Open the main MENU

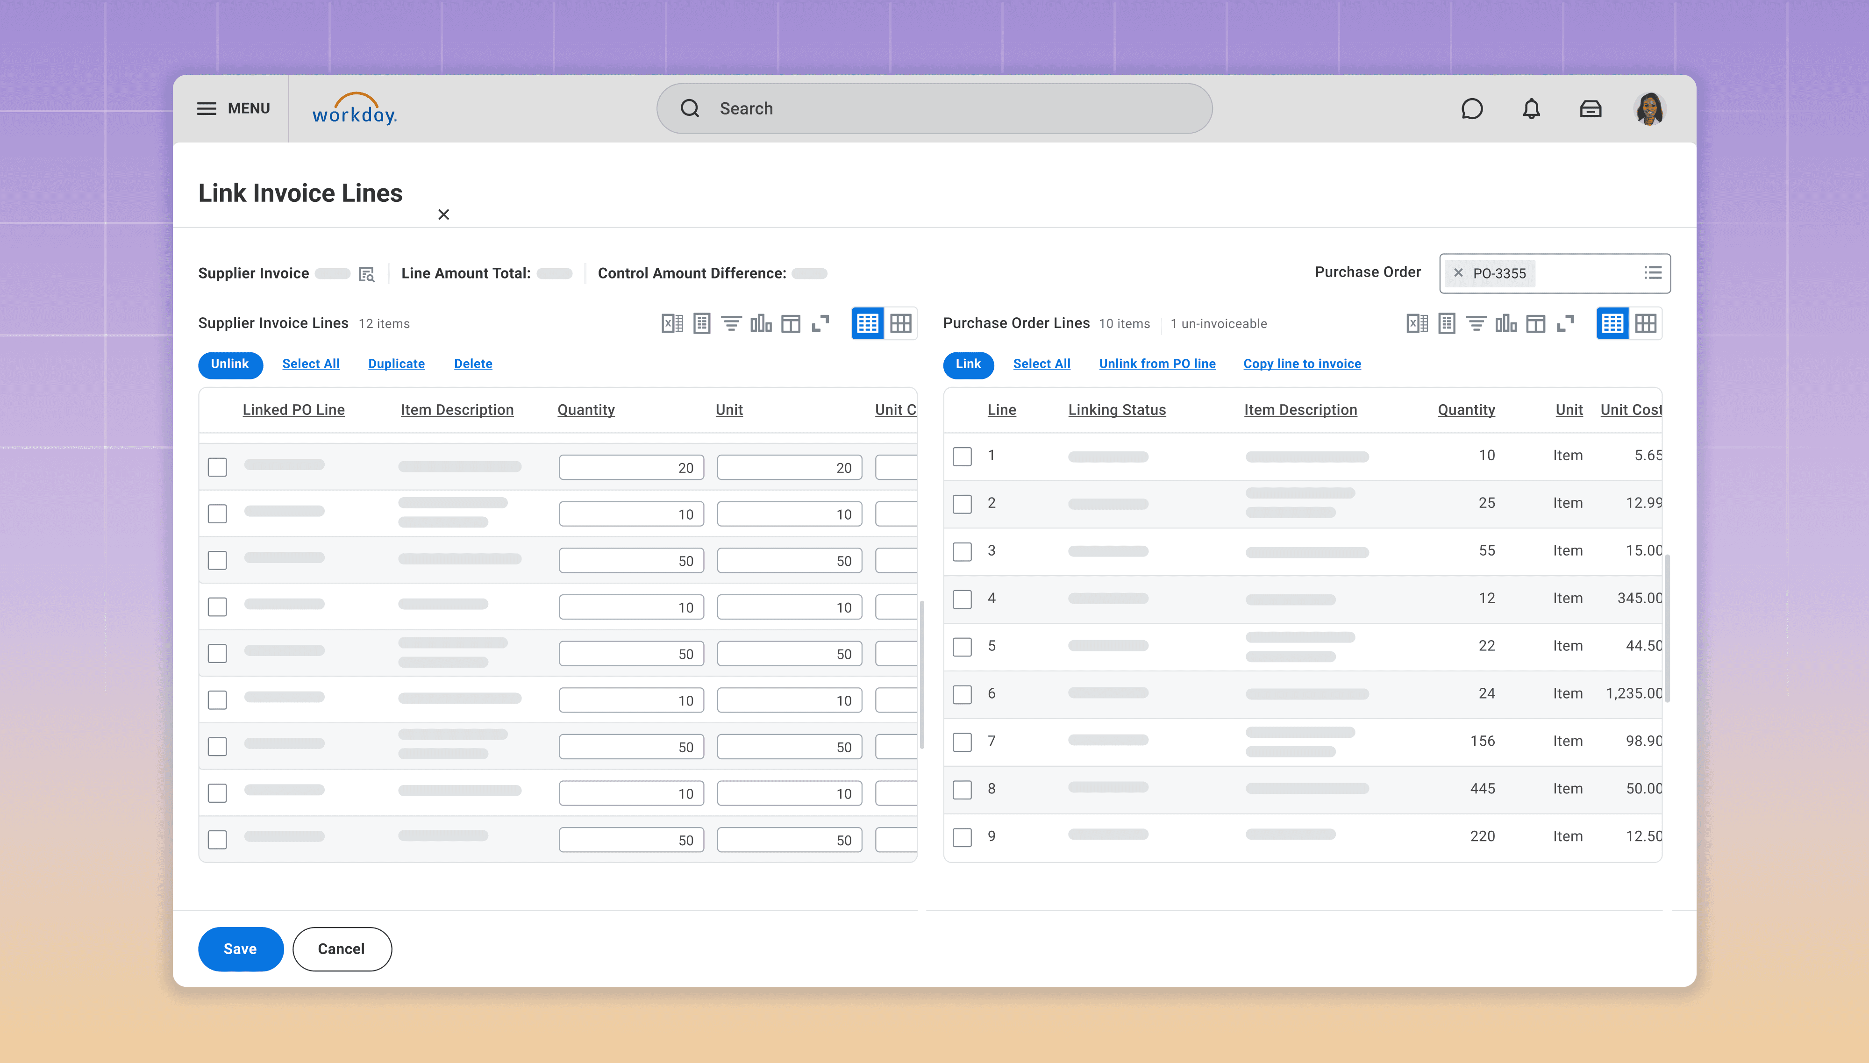click(233, 109)
